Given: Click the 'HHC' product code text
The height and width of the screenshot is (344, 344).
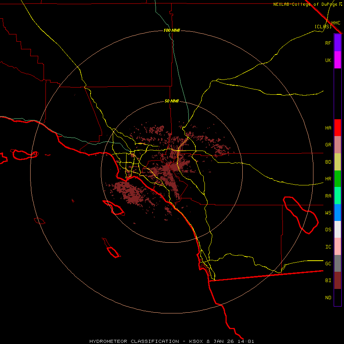Looking at the screenshot, I should [336, 23].
